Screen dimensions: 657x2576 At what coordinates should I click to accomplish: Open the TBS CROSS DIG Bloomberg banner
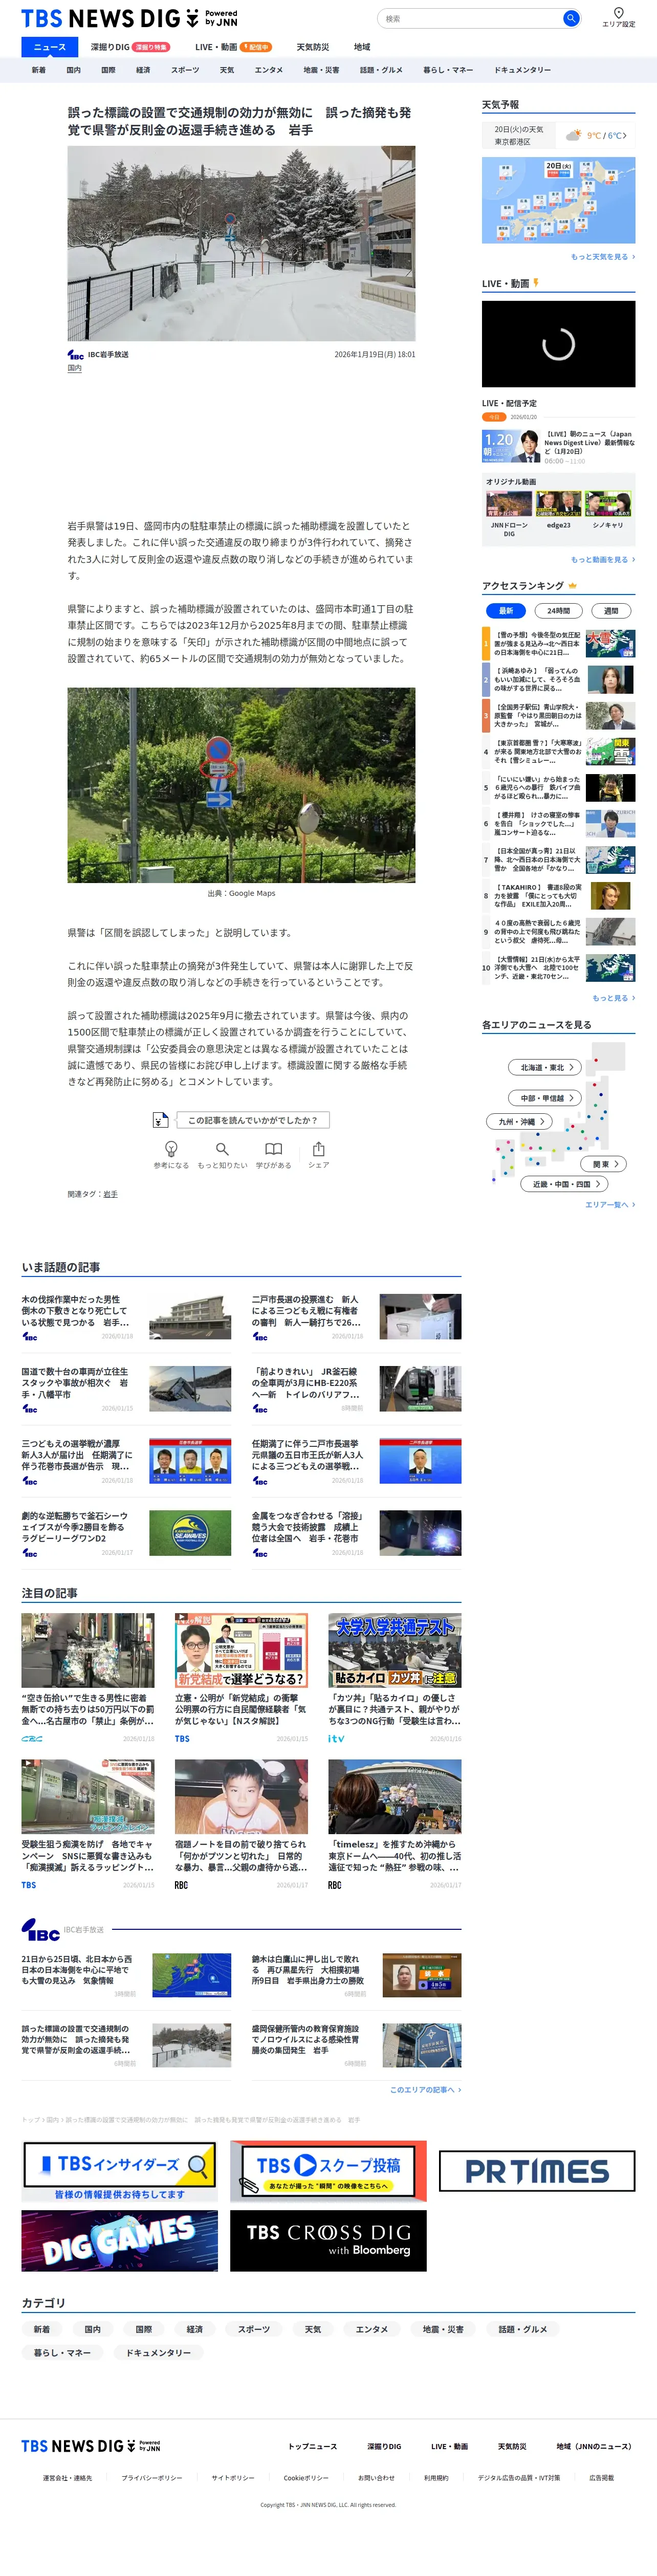pyautogui.click(x=328, y=2240)
